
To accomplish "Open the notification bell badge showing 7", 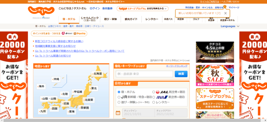I will [x=225, y=6].
